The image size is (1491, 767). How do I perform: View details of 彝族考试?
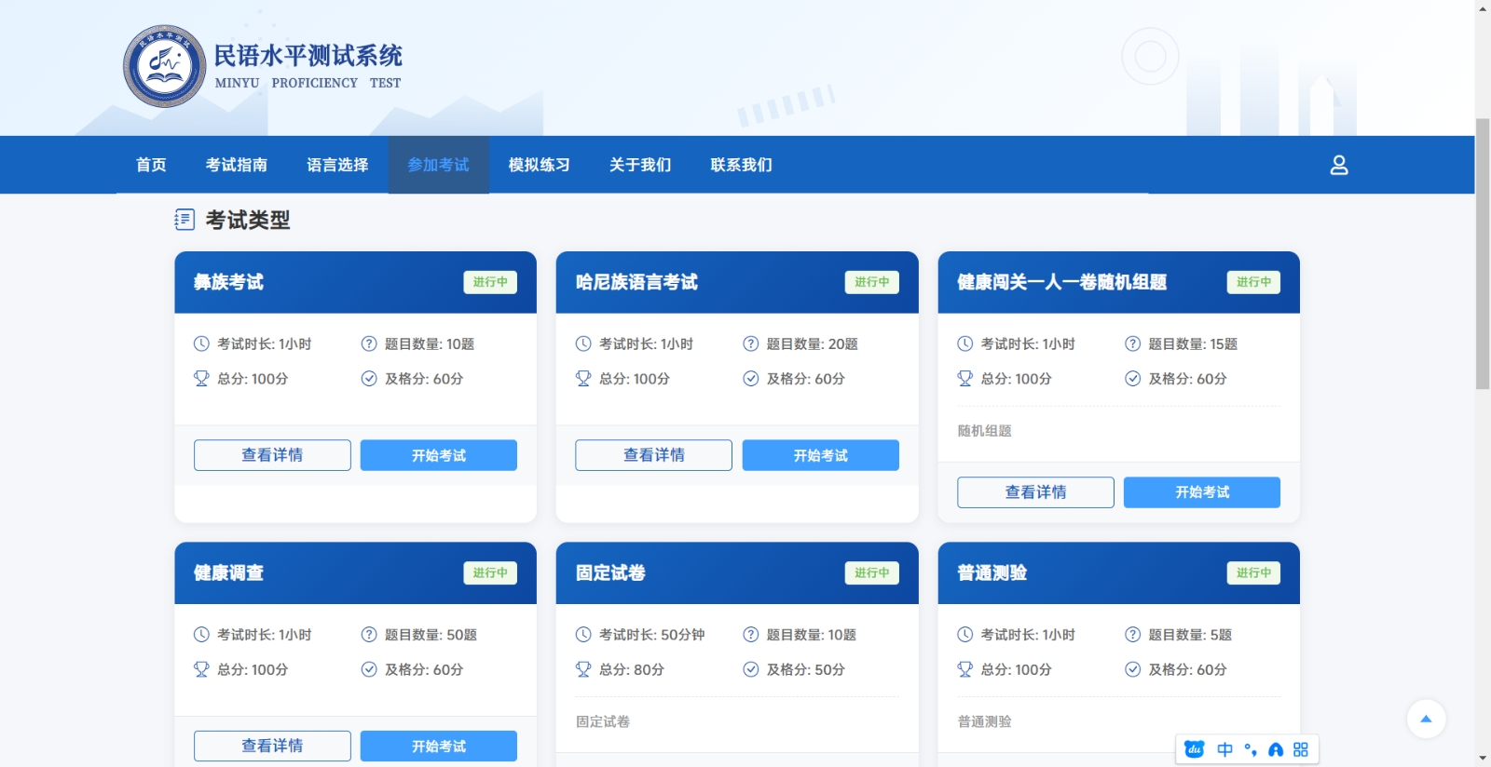pos(272,455)
